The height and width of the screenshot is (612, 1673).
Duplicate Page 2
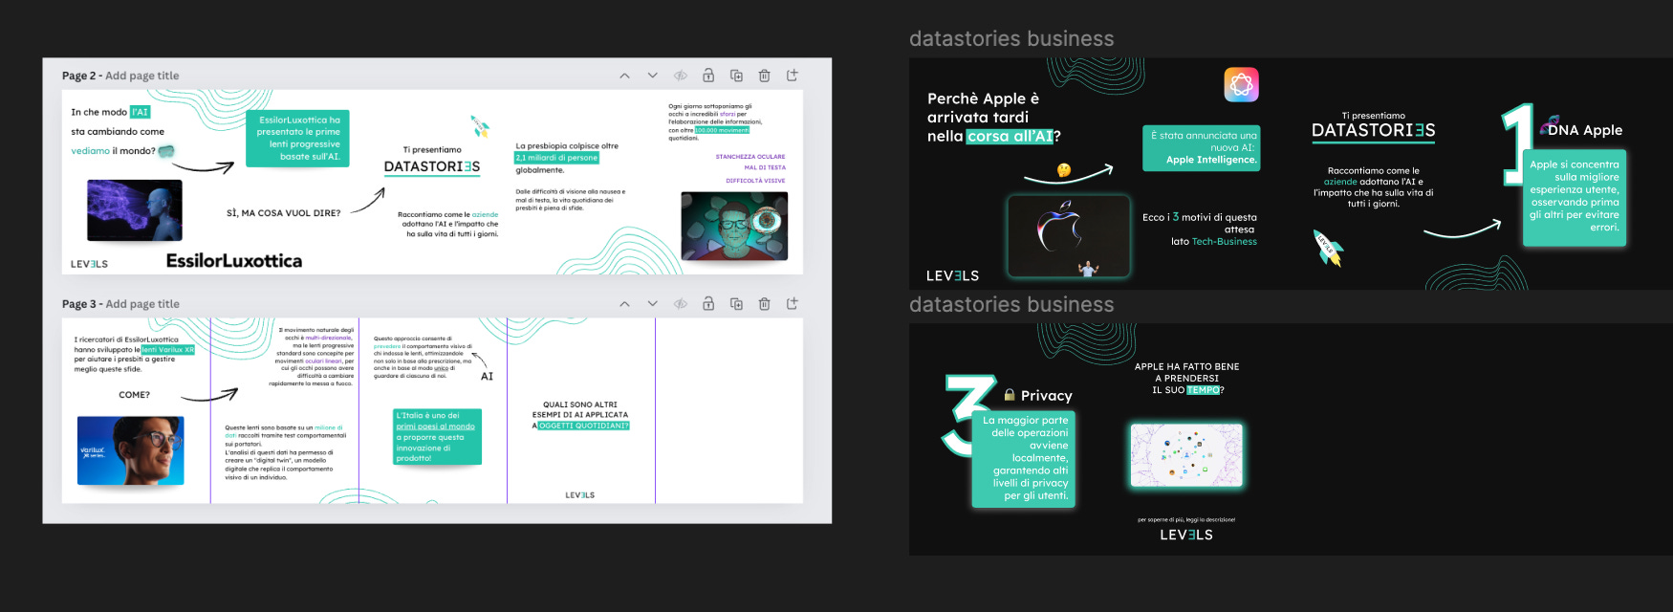736,76
